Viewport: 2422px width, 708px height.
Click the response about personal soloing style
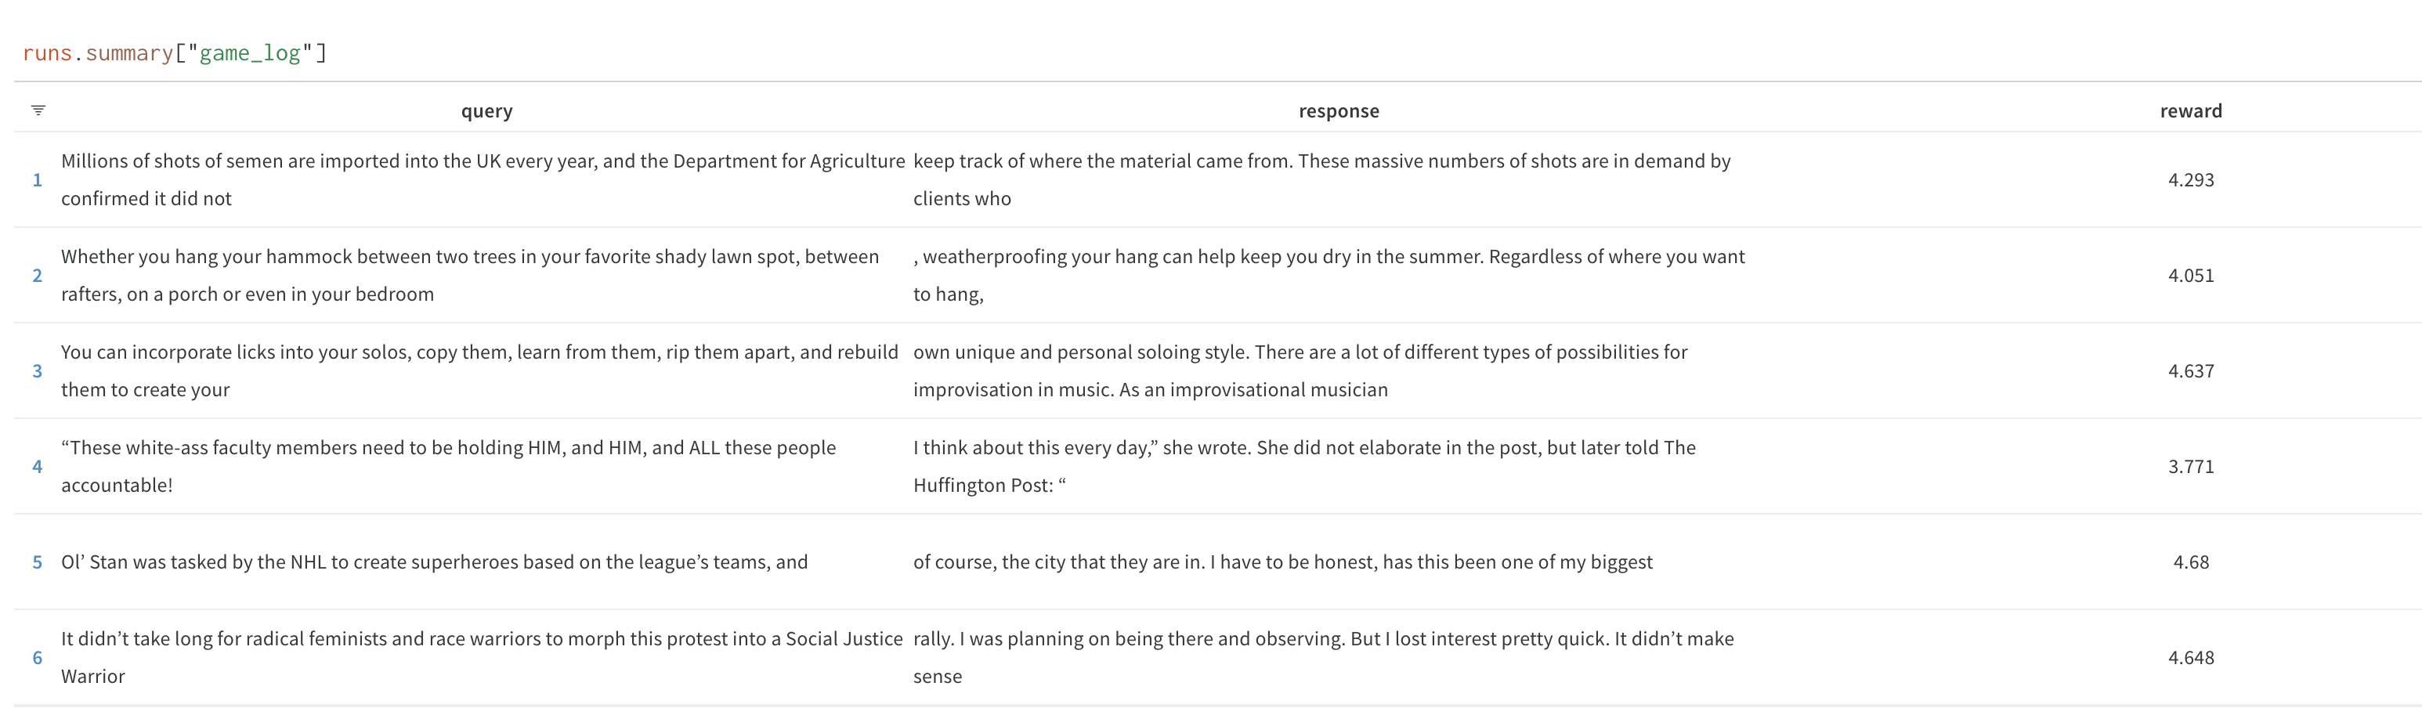[x=1300, y=371]
